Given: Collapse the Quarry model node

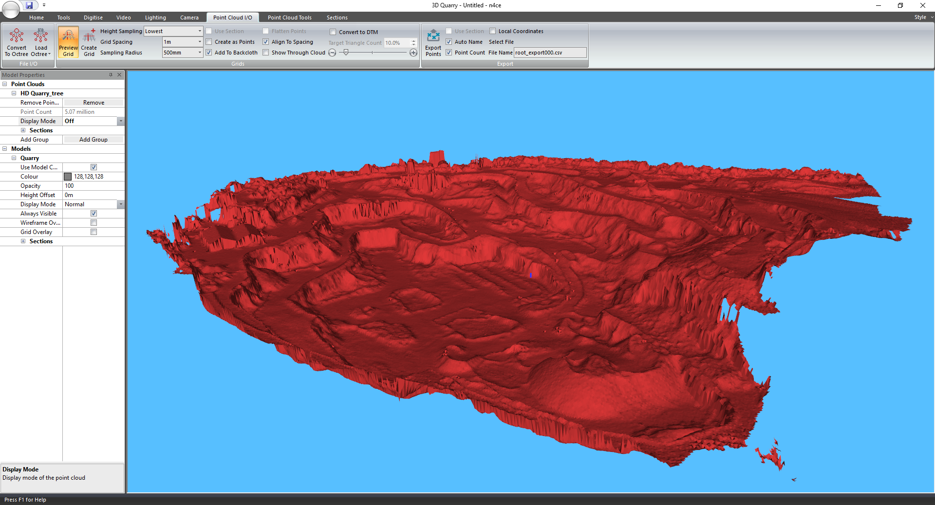Looking at the screenshot, I should pyautogui.click(x=14, y=158).
